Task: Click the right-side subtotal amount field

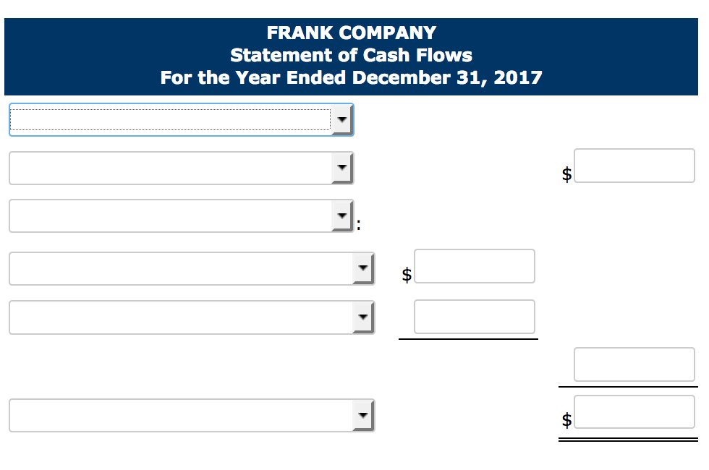Action: pyautogui.click(x=634, y=364)
